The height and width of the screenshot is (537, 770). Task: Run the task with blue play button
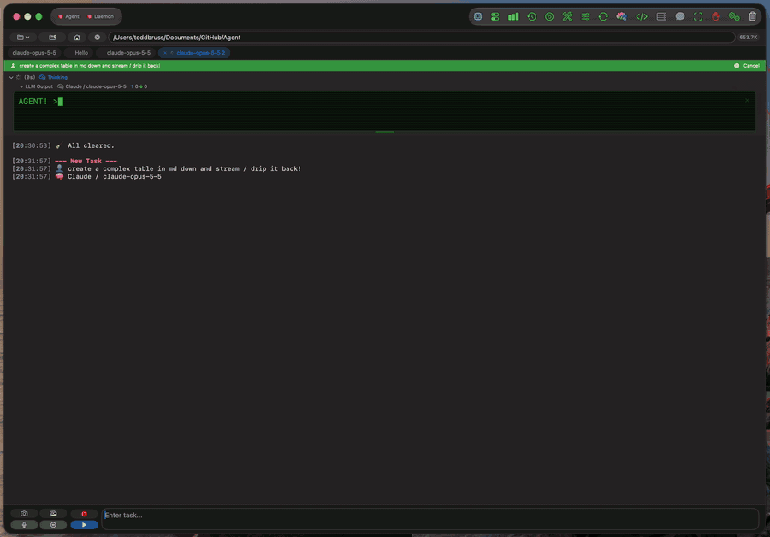pos(84,525)
